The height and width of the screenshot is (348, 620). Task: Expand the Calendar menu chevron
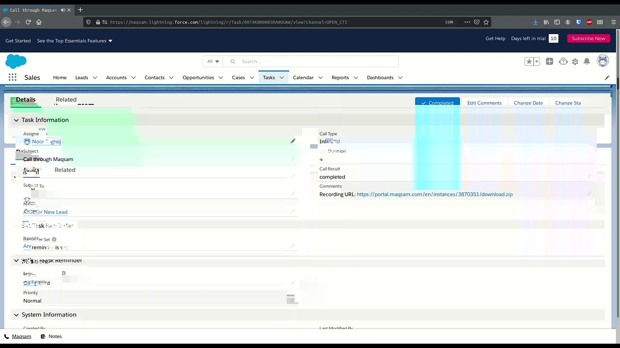[320, 77]
